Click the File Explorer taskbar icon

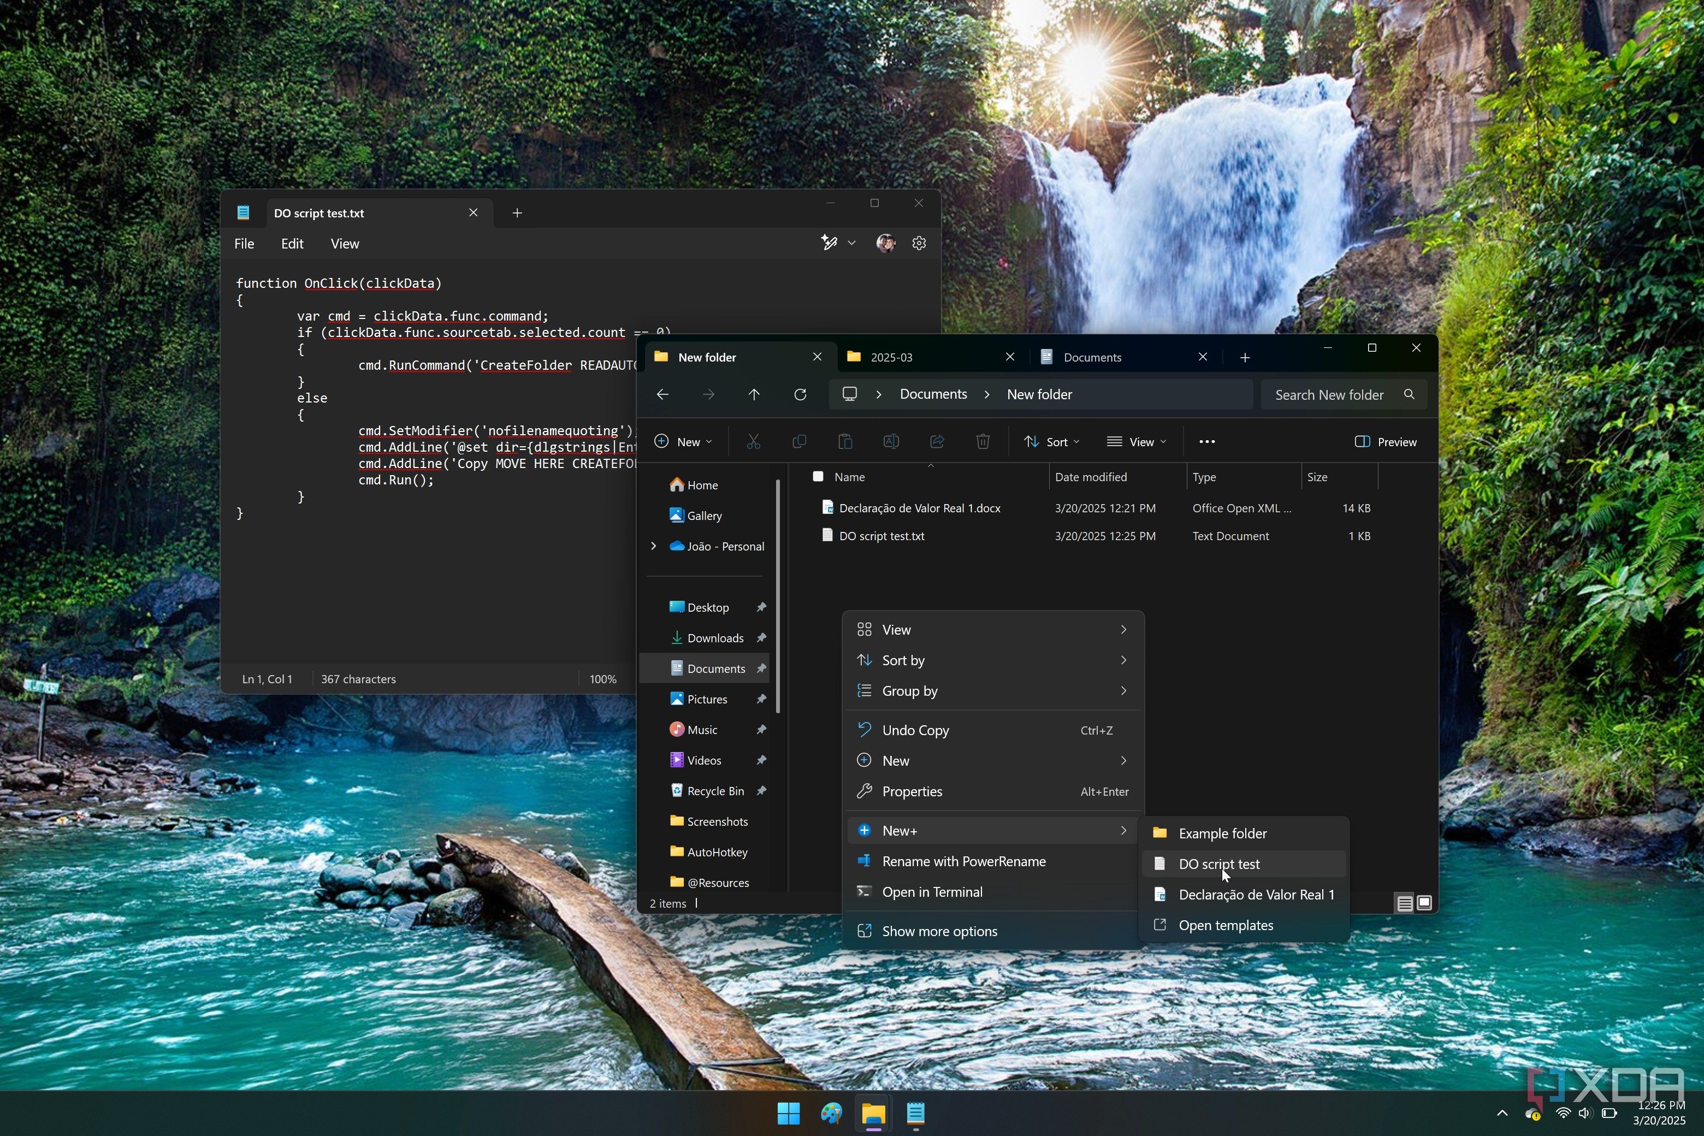(x=873, y=1113)
